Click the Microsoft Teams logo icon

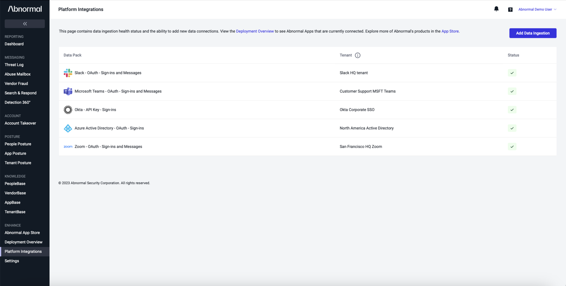pyautogui.click(x=68, y=91)
